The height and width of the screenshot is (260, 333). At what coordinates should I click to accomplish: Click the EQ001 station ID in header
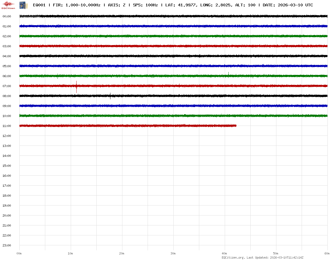pyautogui.click(x=39, y=5)
